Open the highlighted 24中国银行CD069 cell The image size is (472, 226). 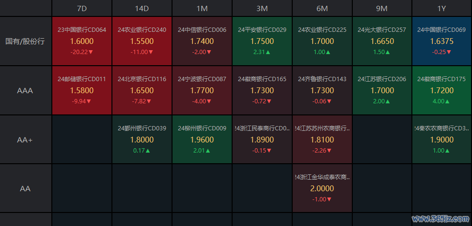(x=441, y=41)
